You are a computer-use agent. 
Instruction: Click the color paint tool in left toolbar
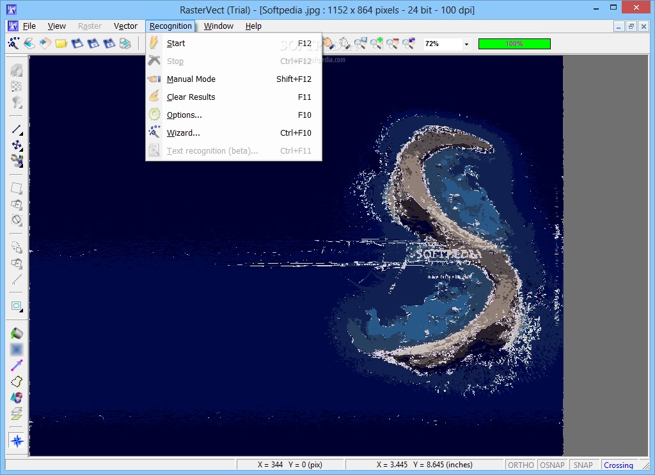coord(17,161)
